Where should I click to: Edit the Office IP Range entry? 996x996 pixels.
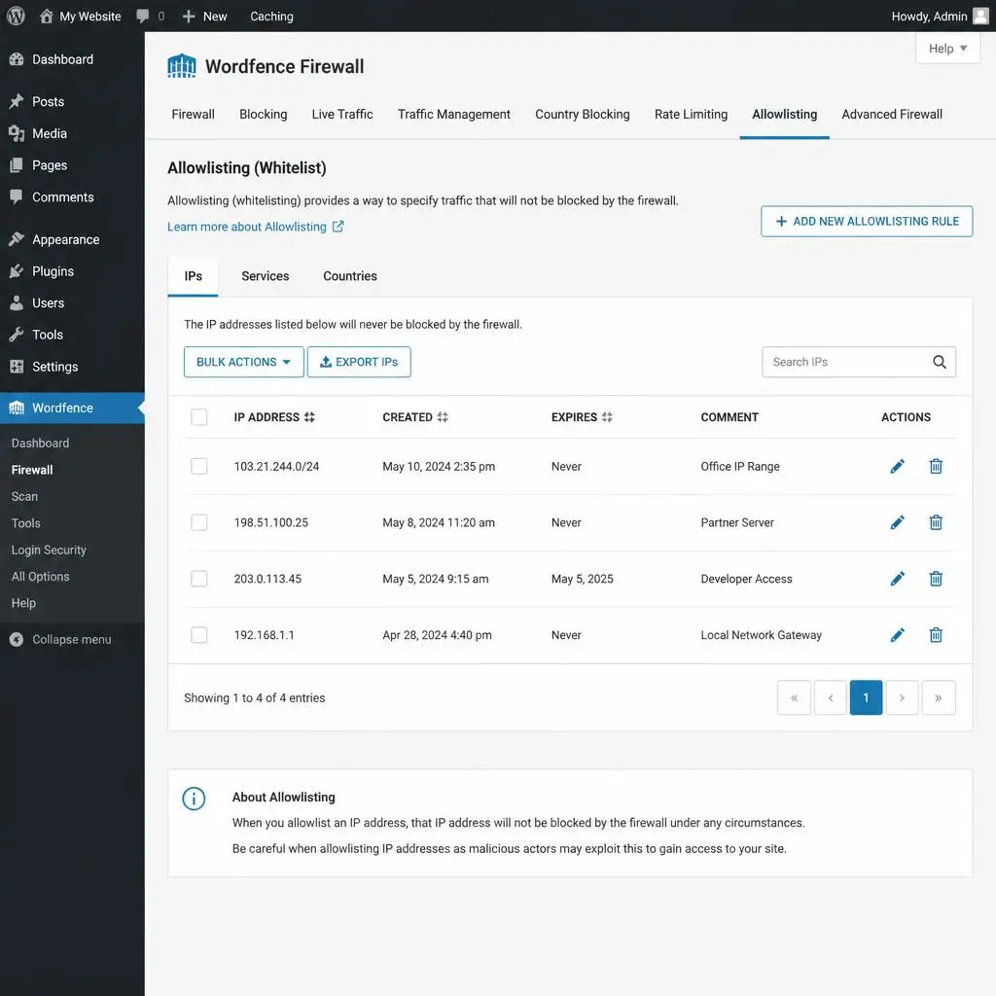pos(897,466)
